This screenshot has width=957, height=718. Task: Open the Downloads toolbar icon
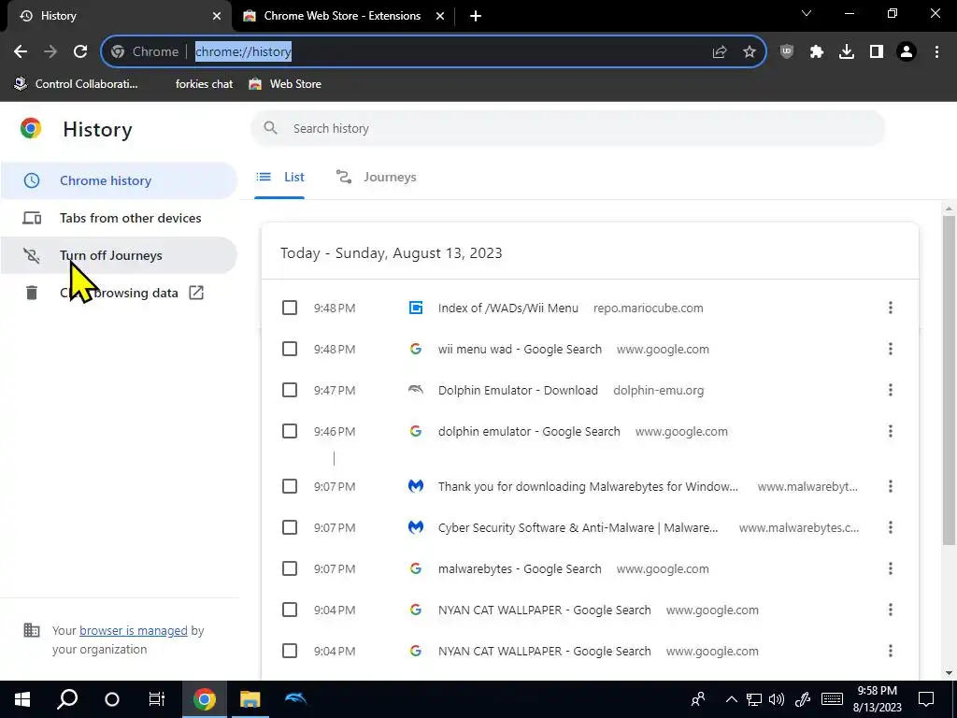tap(847, 52)
